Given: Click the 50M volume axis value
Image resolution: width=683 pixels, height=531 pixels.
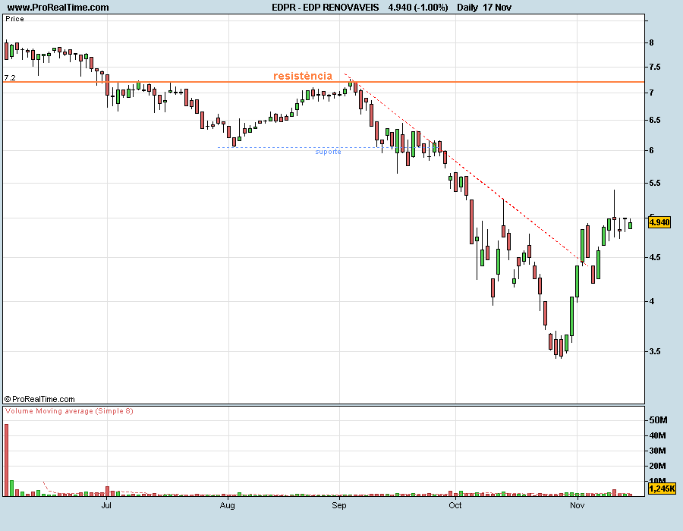Looking at the screenshot, I should (x=658, y=420).
